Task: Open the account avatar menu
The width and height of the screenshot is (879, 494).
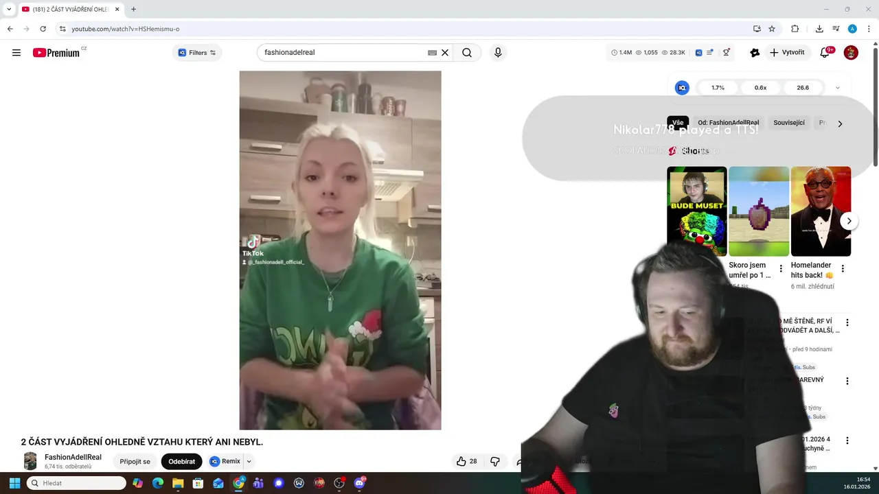Action: tap(851, 53)
